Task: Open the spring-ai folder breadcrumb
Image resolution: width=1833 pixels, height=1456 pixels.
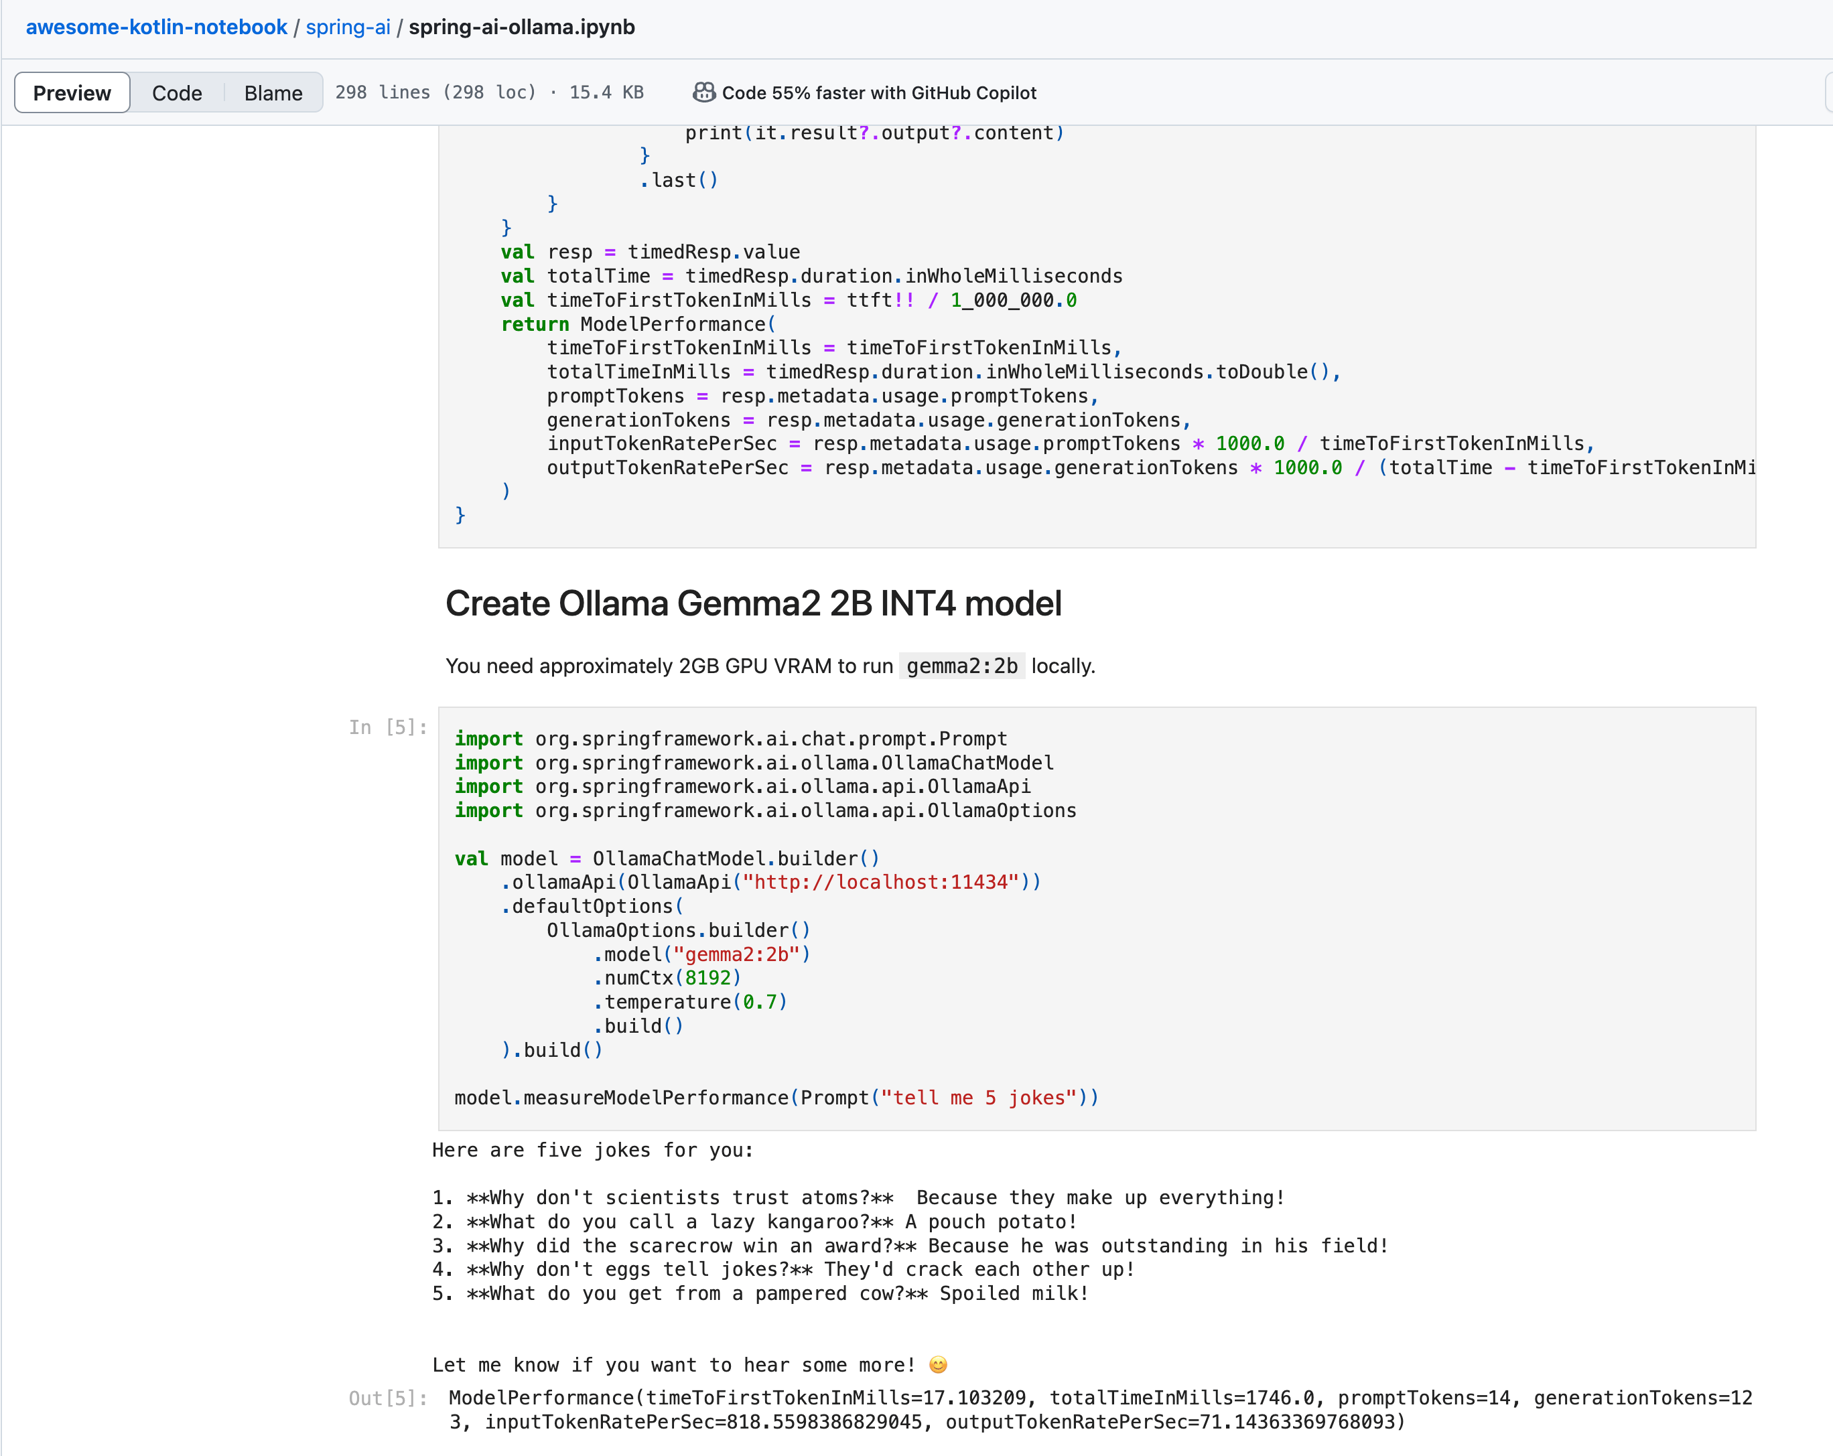Action: pyautogui.click(x=348, y=27)
